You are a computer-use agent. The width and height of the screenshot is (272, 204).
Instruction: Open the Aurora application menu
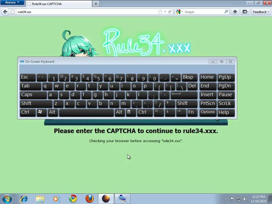tap(12, 2)
